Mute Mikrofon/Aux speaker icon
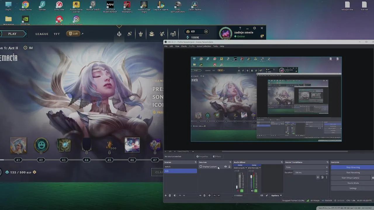The height and width of the screenshot is (210, 374). pyautogui.click(x=252, y=191)
